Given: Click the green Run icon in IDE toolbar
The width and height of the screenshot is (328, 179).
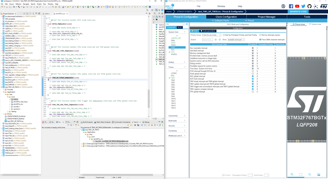Looking at the screenshot, I should coord(88,7).
